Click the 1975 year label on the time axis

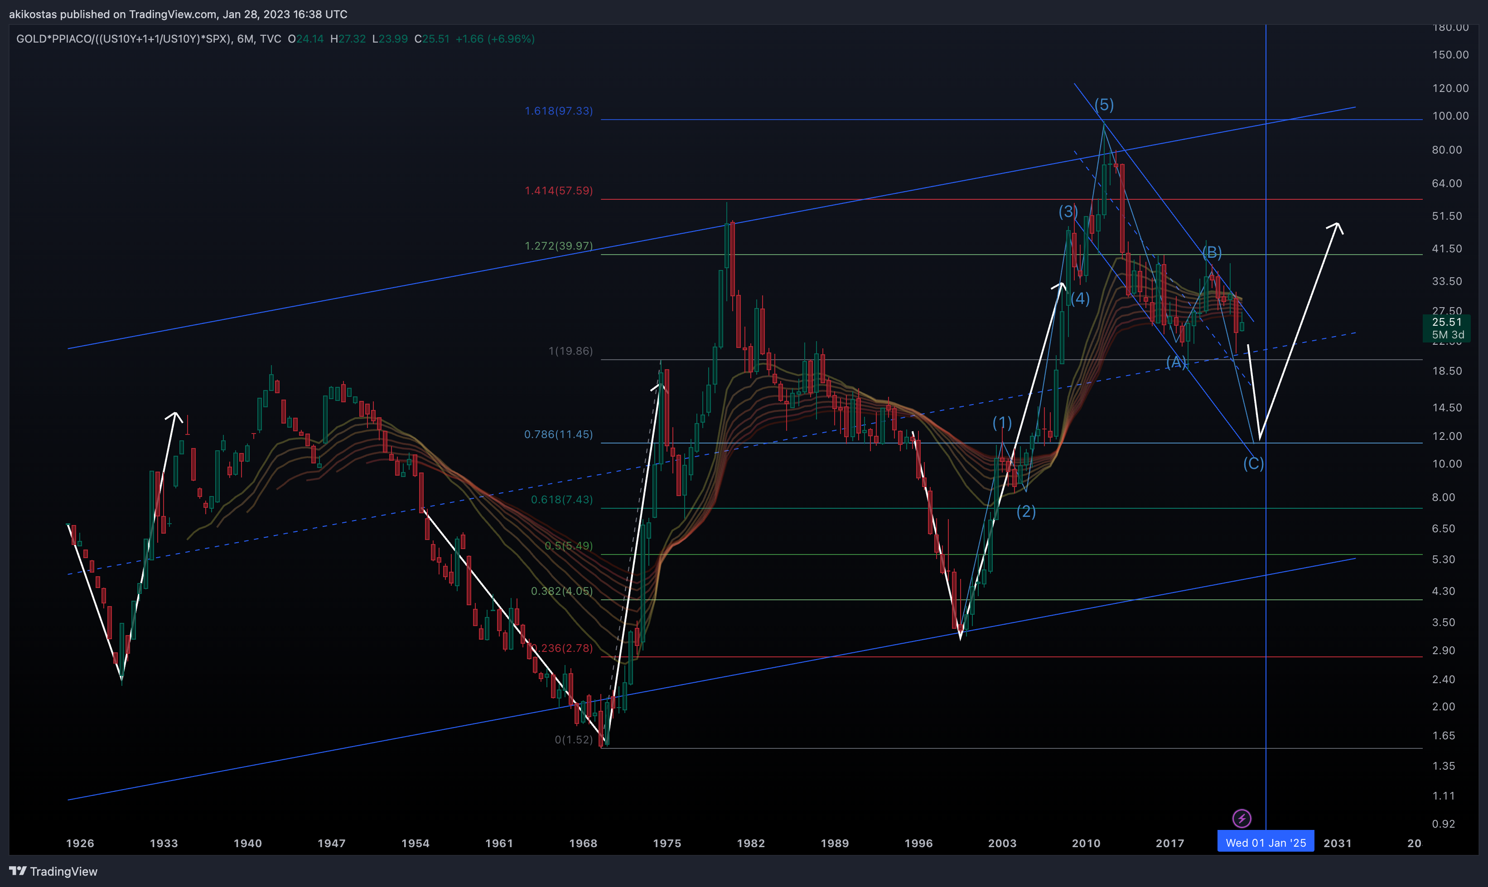pos(667,844)
